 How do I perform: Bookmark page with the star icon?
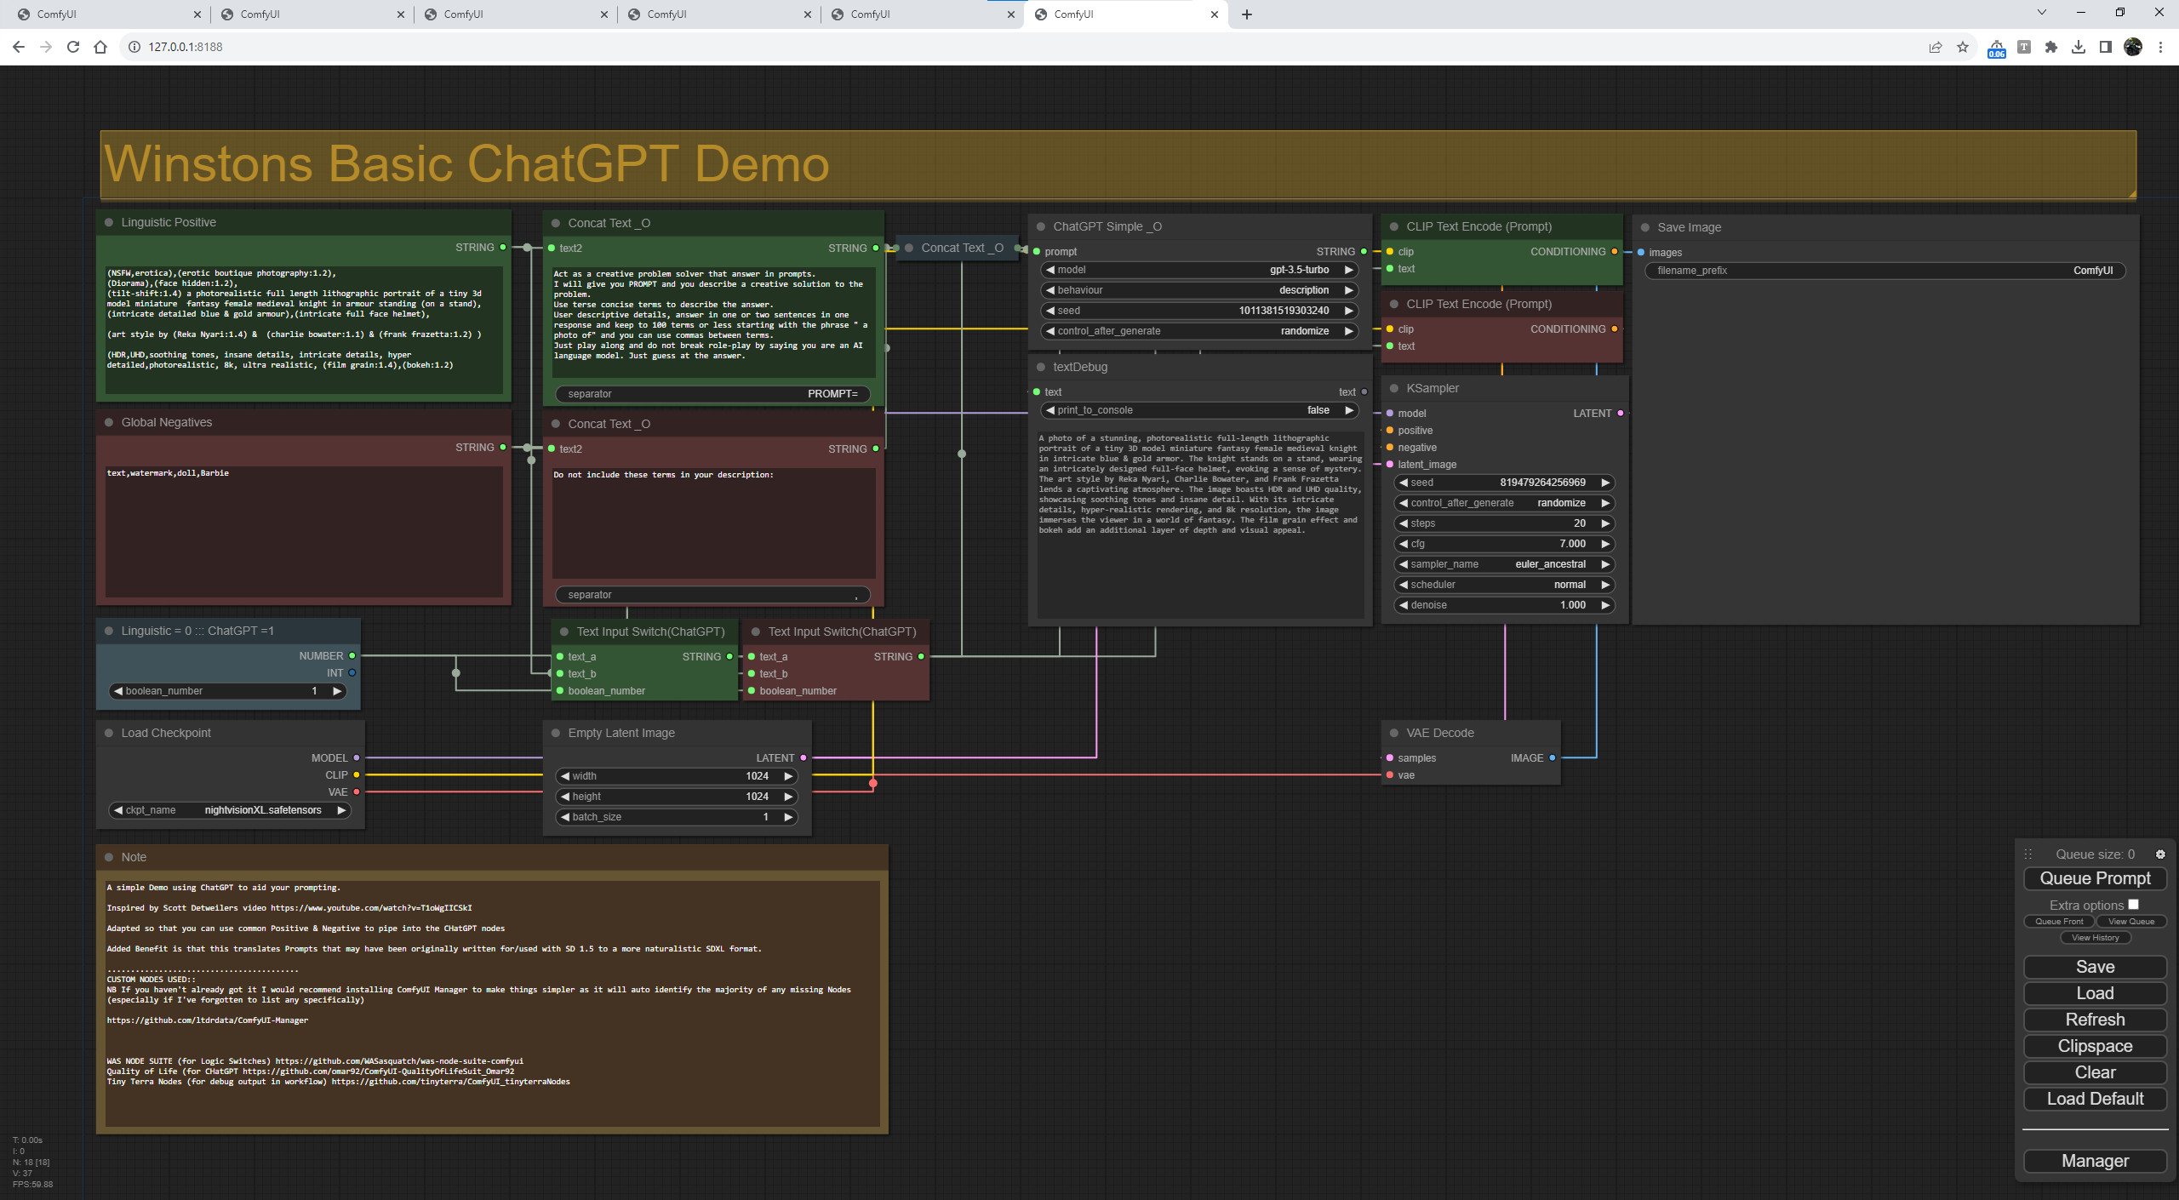(x=1963, y=47)
